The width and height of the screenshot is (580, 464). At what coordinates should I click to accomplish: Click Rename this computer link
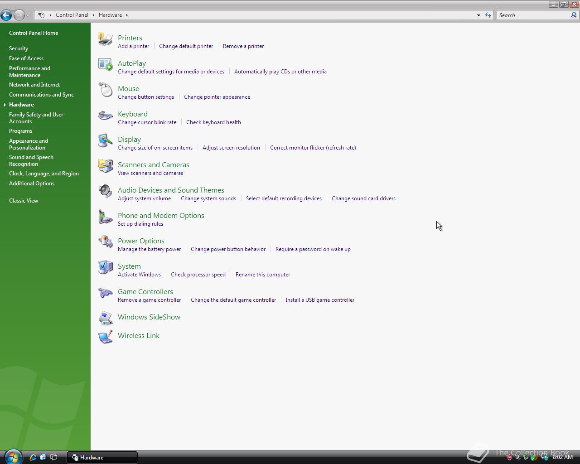point(263,275)
